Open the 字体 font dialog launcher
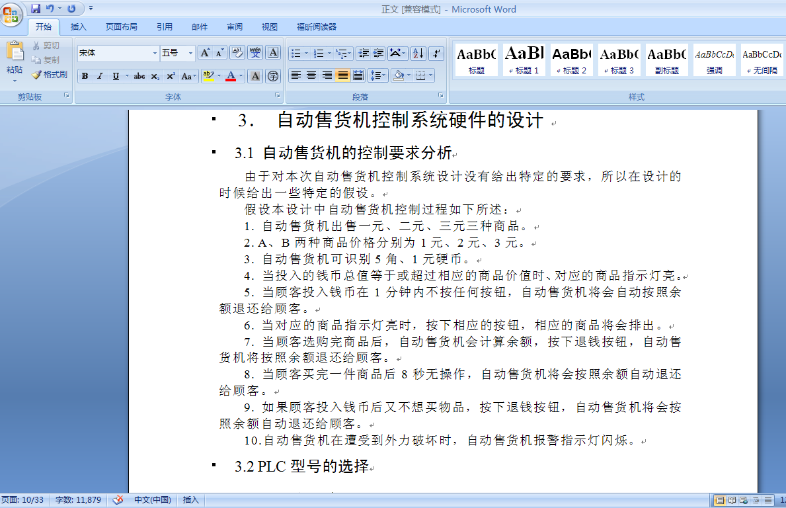The image size is (786, 508). pos(277,95)
